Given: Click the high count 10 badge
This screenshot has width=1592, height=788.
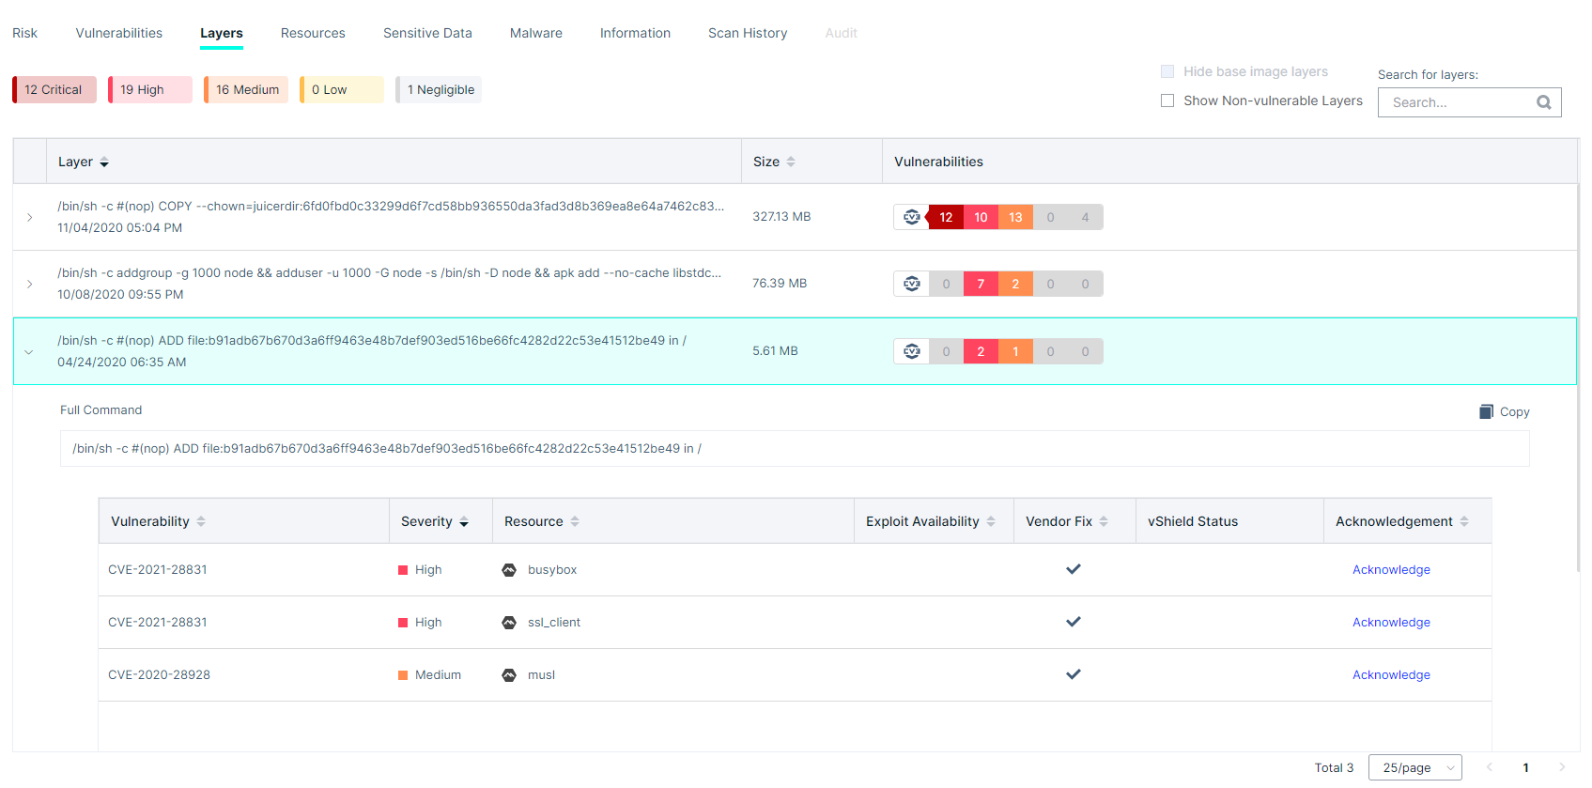Looking at the screenshot, I should coord(981,217).
